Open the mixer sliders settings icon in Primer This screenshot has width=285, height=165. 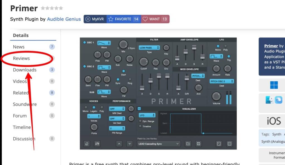pyautogui.click(x=97, y=144)
